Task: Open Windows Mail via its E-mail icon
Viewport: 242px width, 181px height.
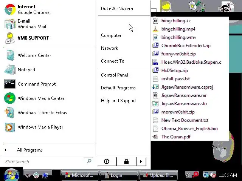Action: click(10, 24)
